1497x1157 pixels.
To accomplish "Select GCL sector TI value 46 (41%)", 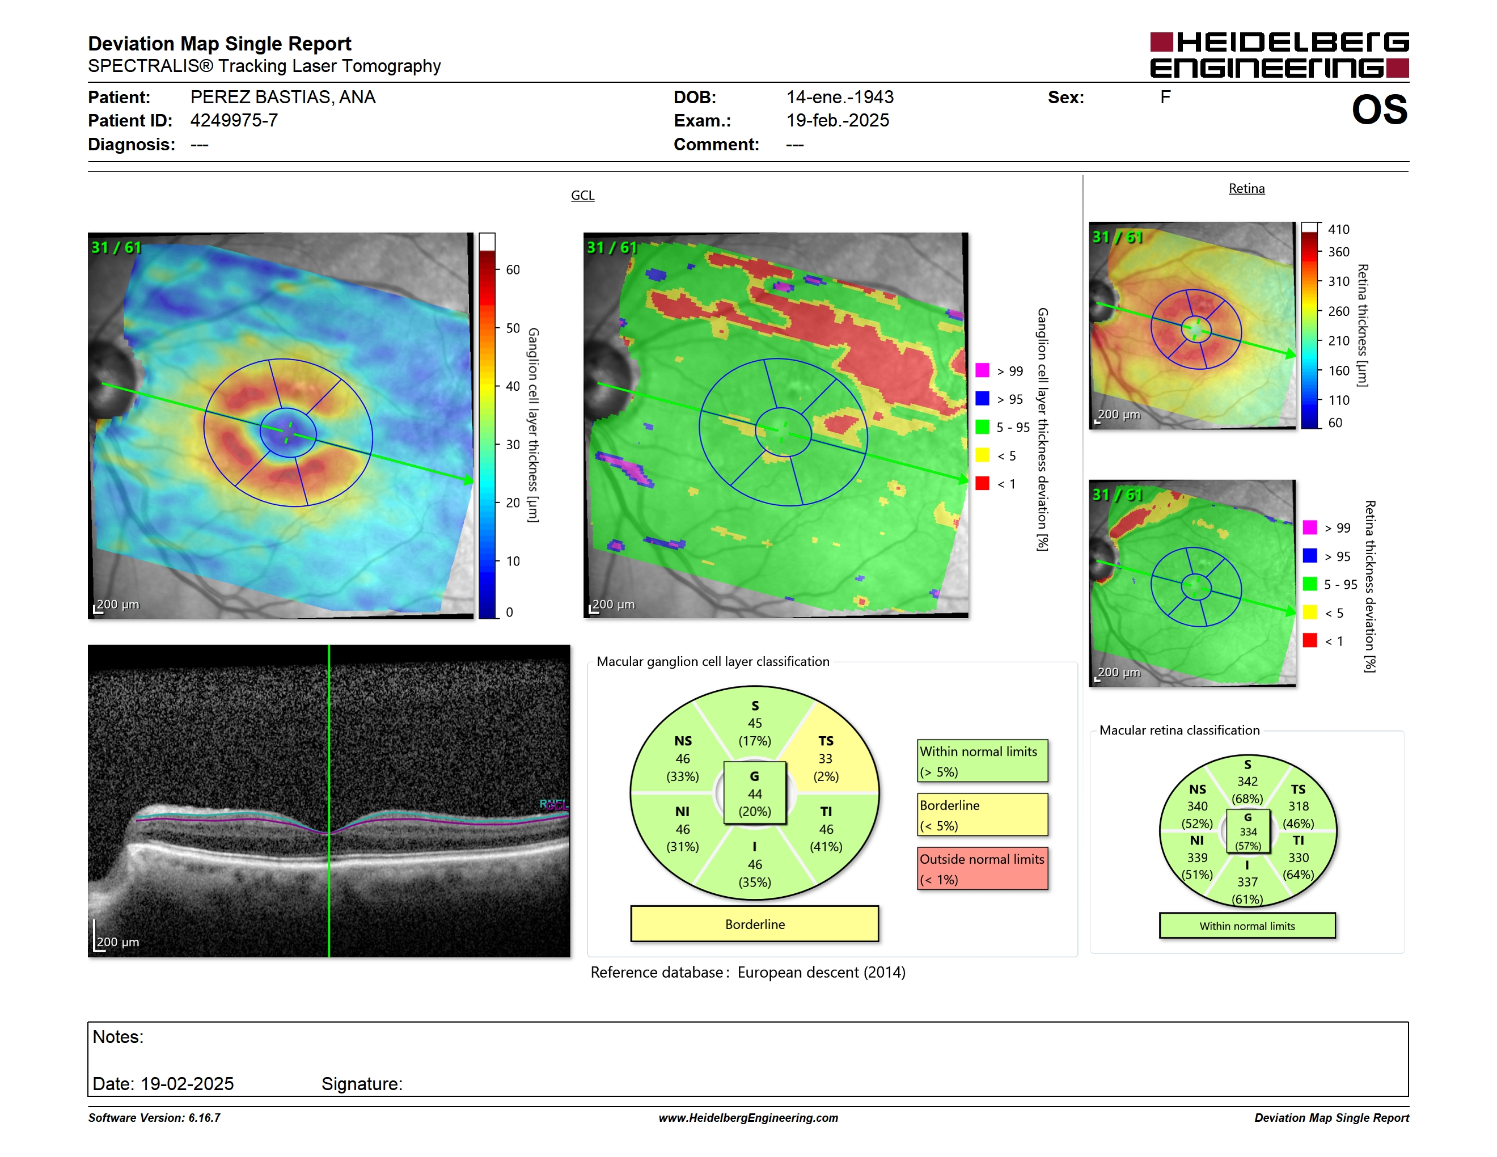I will coord(826,838).
